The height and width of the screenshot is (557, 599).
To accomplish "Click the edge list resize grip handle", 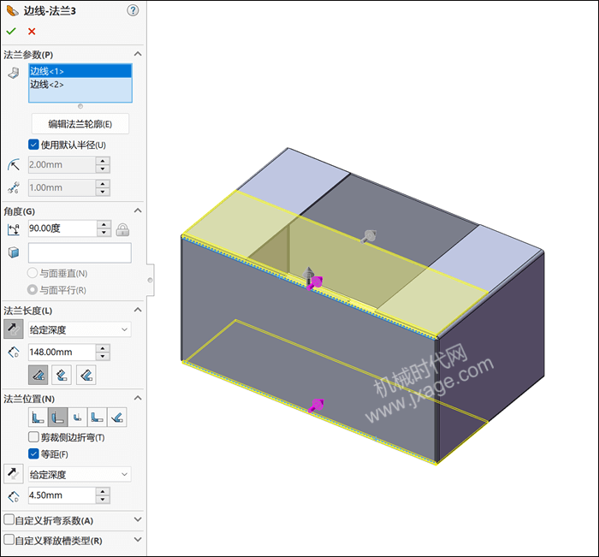I will pos(80,106).
